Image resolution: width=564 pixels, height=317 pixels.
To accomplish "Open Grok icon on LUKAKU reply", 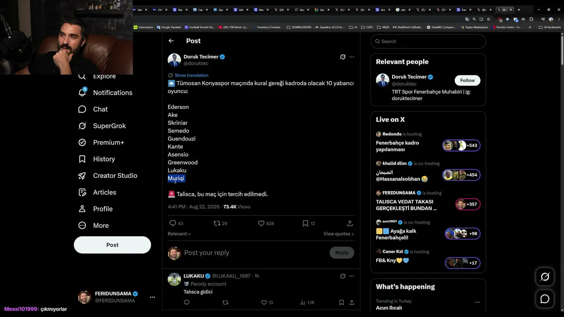I will tap(342, 276).
